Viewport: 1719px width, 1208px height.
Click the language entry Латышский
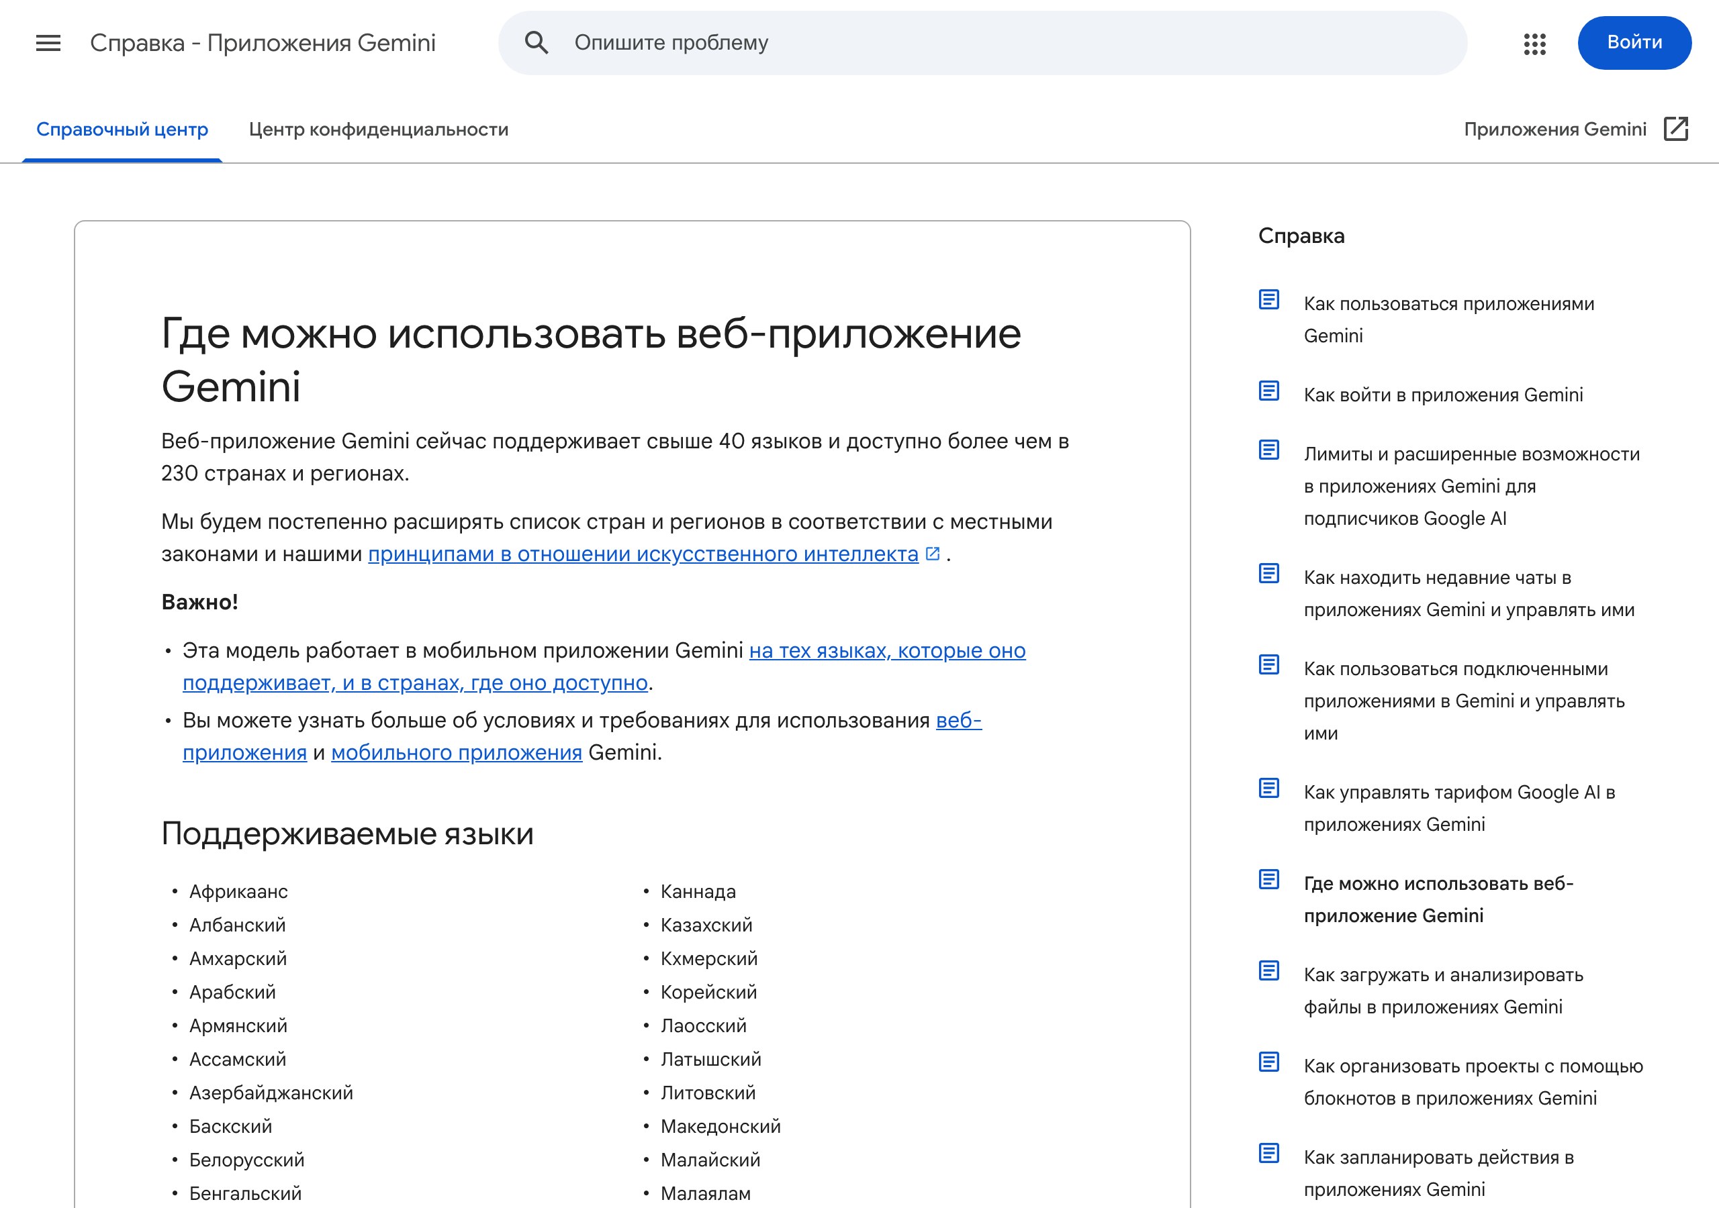[710, 1060]
